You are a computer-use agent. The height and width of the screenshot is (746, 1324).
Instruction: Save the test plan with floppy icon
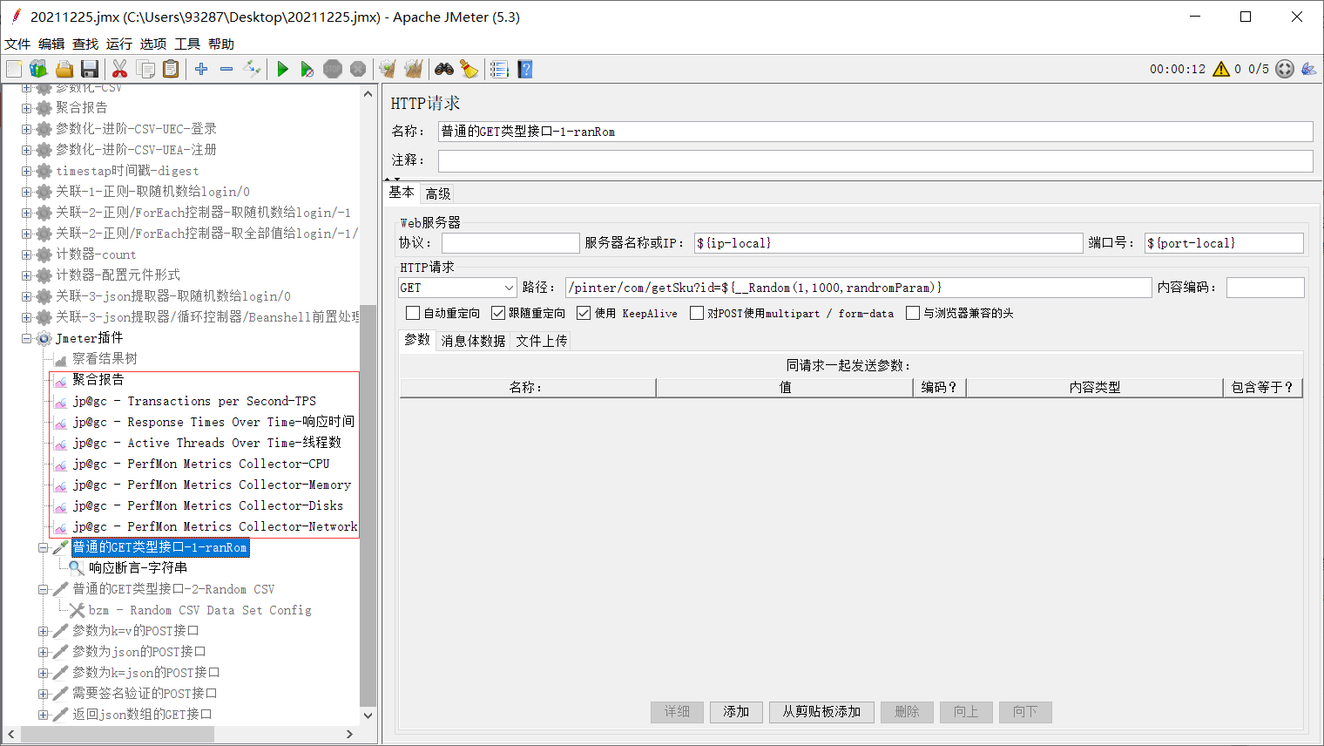pyautogui.click(x=89, y=69)
